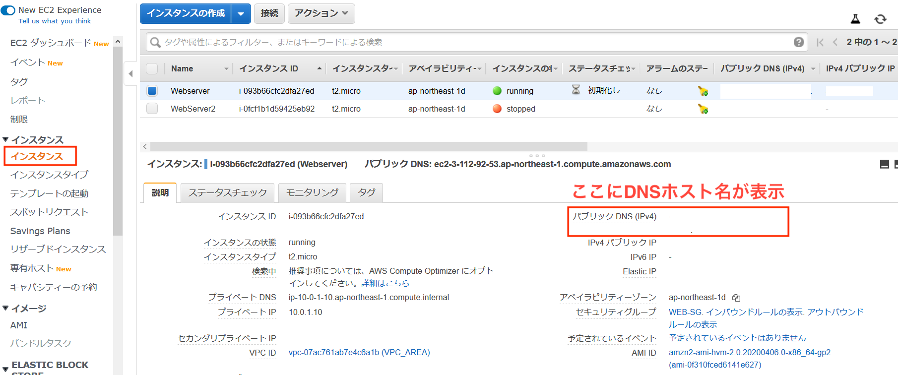Open Savings Plans in sidebar
Screen dimensions: 898x375
click(40, 231)
